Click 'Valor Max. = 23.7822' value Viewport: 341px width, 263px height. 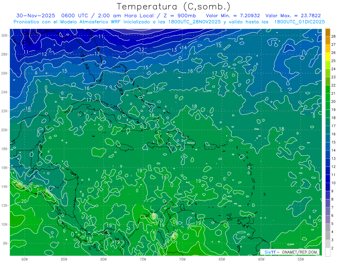(293, 16)
